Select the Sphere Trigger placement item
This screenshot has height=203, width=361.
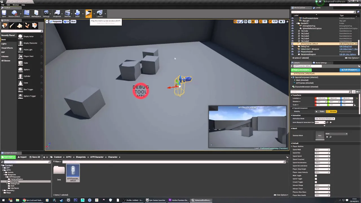point(30,96)
